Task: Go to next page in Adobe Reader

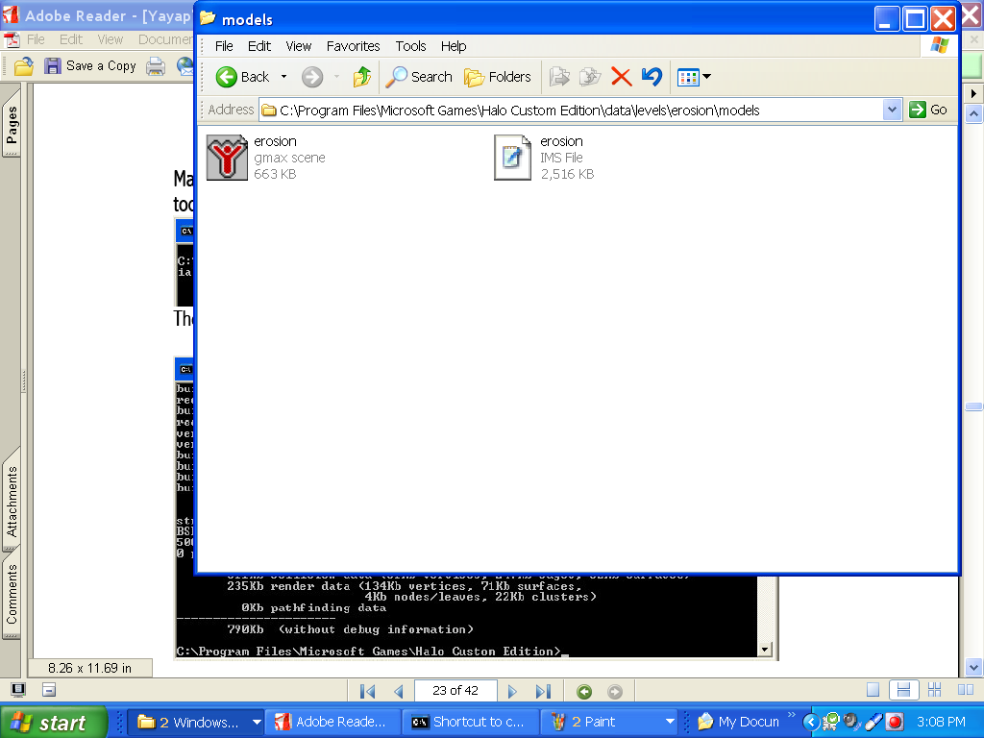Action: pyautogui.click(x=512, y=691)
